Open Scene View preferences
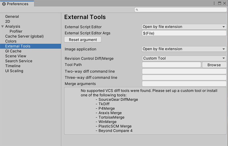Screen dimensions: 228x146 pos(15,56)
